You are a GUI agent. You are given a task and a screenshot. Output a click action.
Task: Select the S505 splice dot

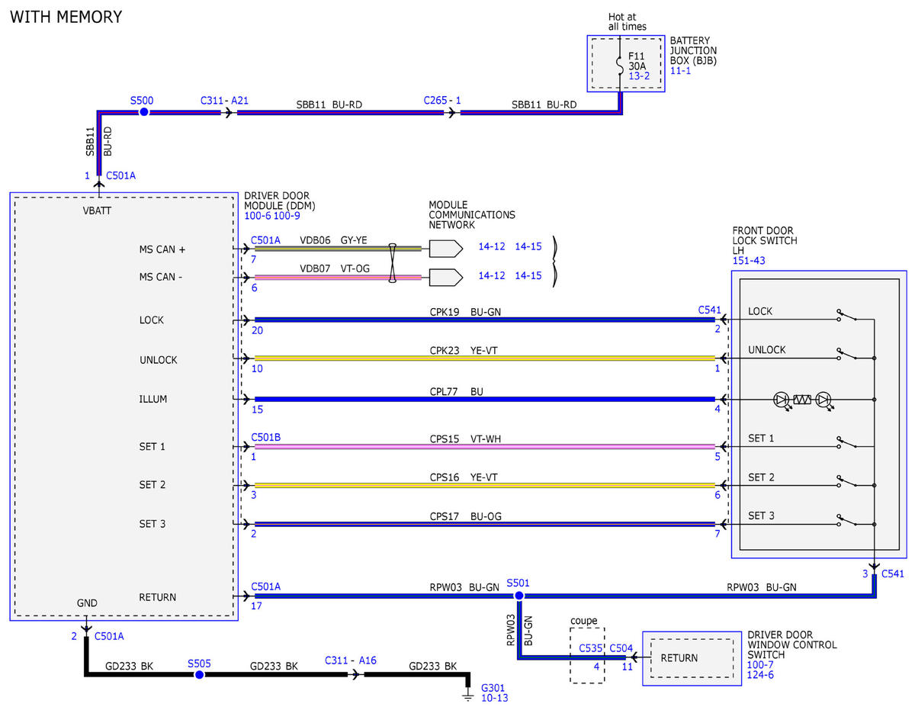point(199,675)
